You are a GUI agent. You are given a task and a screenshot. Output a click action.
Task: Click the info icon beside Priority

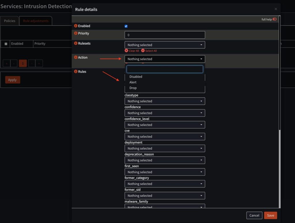[x=76, y=33]
